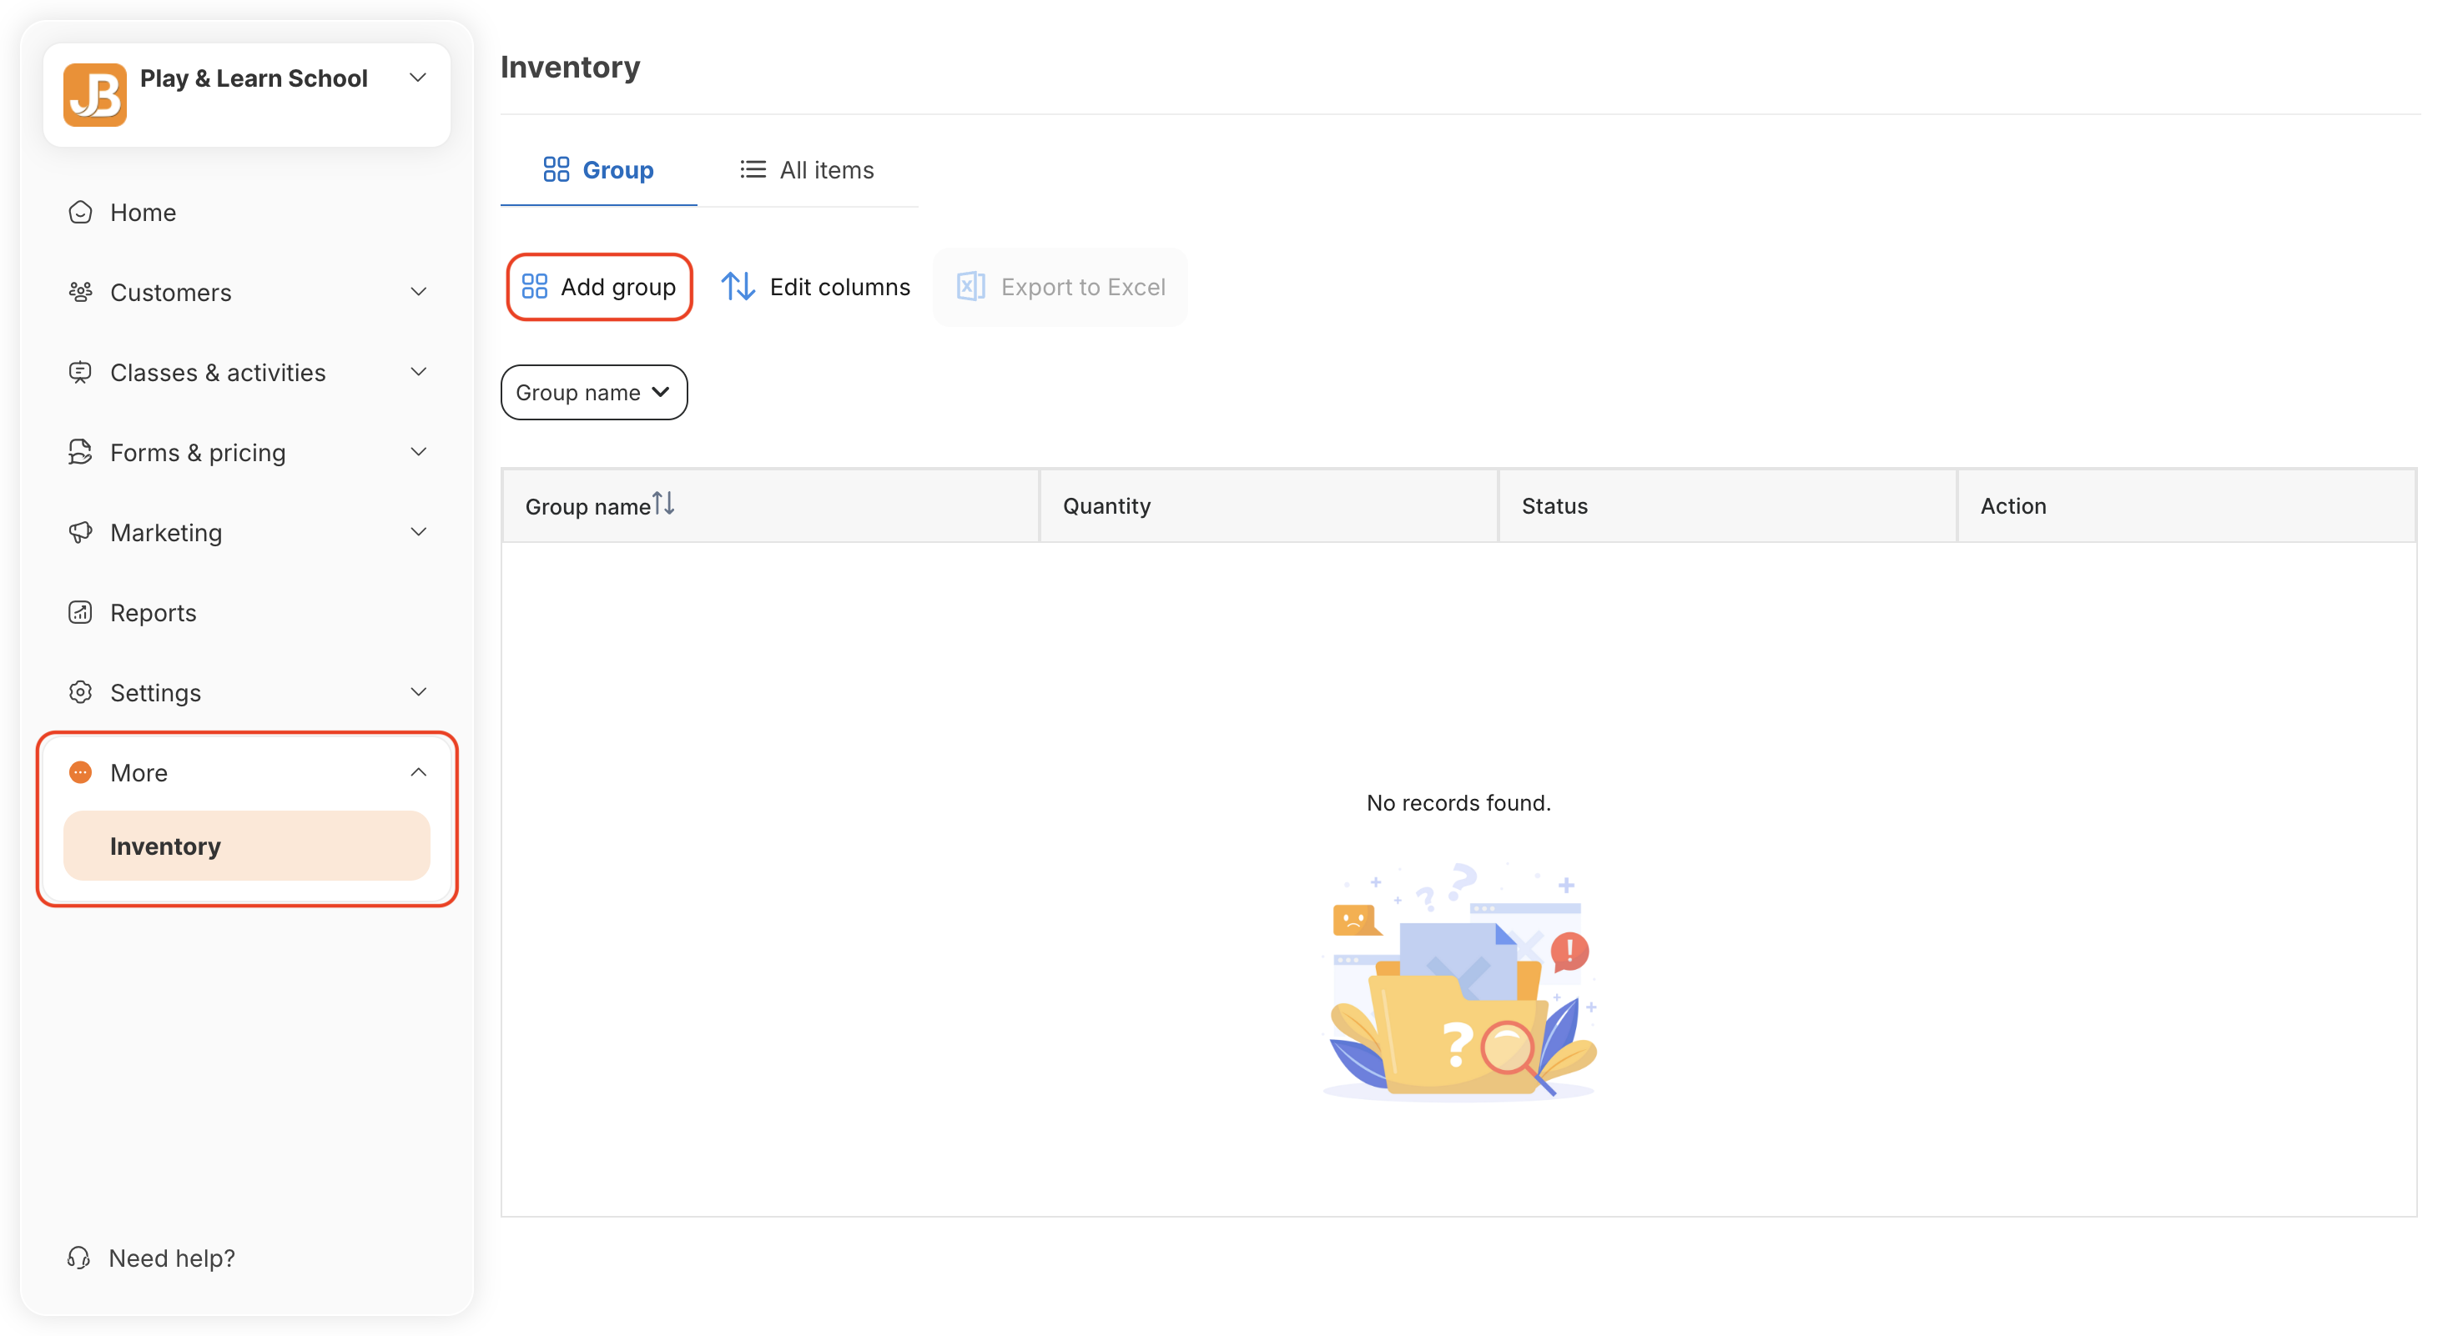The image size is (2453, 1336).
Task: Open the Group name filter dropdown
Action: click(593, 392)
